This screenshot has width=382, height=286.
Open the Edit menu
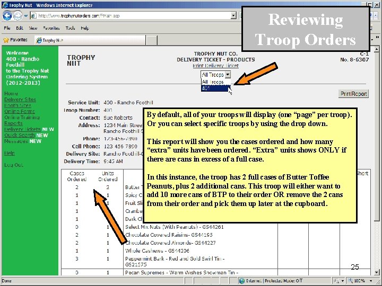pyautogui.click(x=20, y=28)
